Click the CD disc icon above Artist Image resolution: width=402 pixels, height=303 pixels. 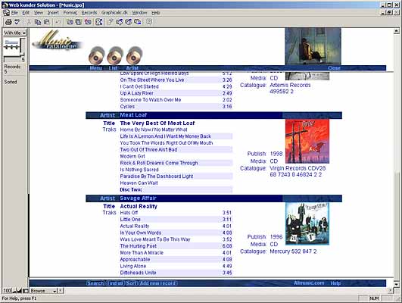tap(134, 55)
